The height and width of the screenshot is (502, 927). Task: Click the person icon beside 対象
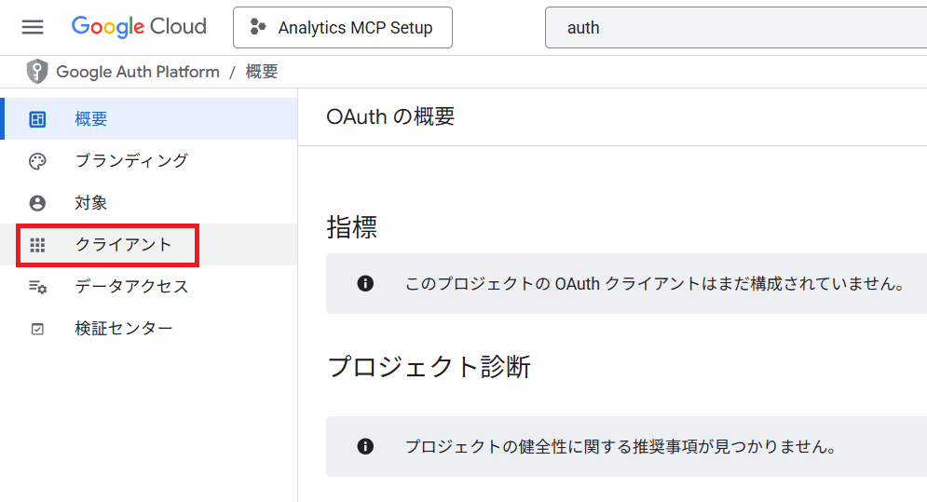(37, 203)
